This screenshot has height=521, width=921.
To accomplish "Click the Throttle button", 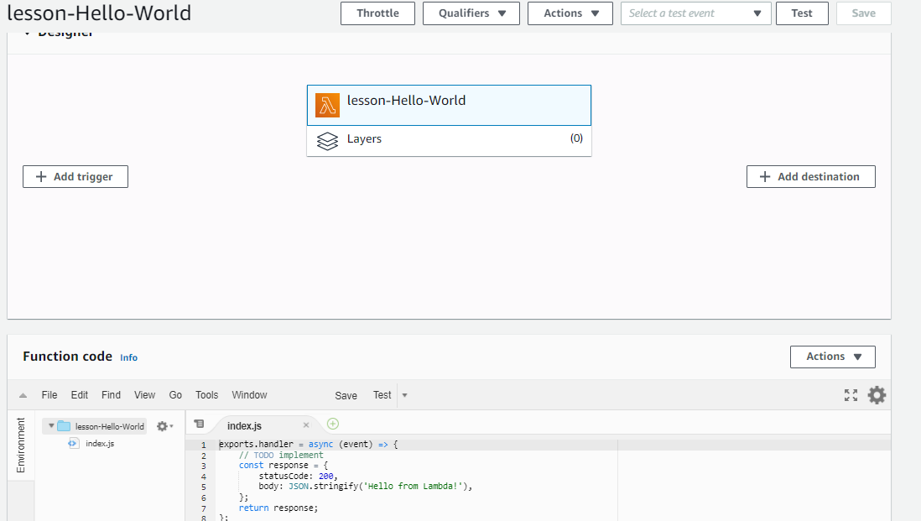I will pos(377,13).
